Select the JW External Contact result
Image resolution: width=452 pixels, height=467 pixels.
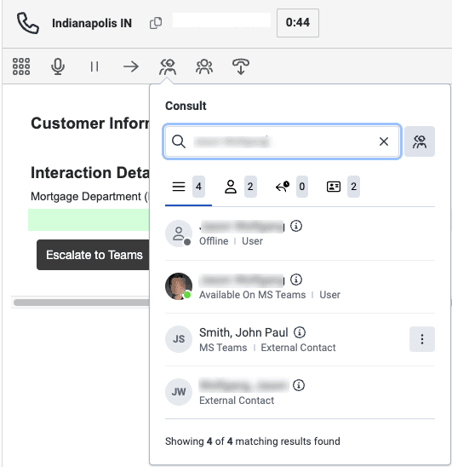300,392
